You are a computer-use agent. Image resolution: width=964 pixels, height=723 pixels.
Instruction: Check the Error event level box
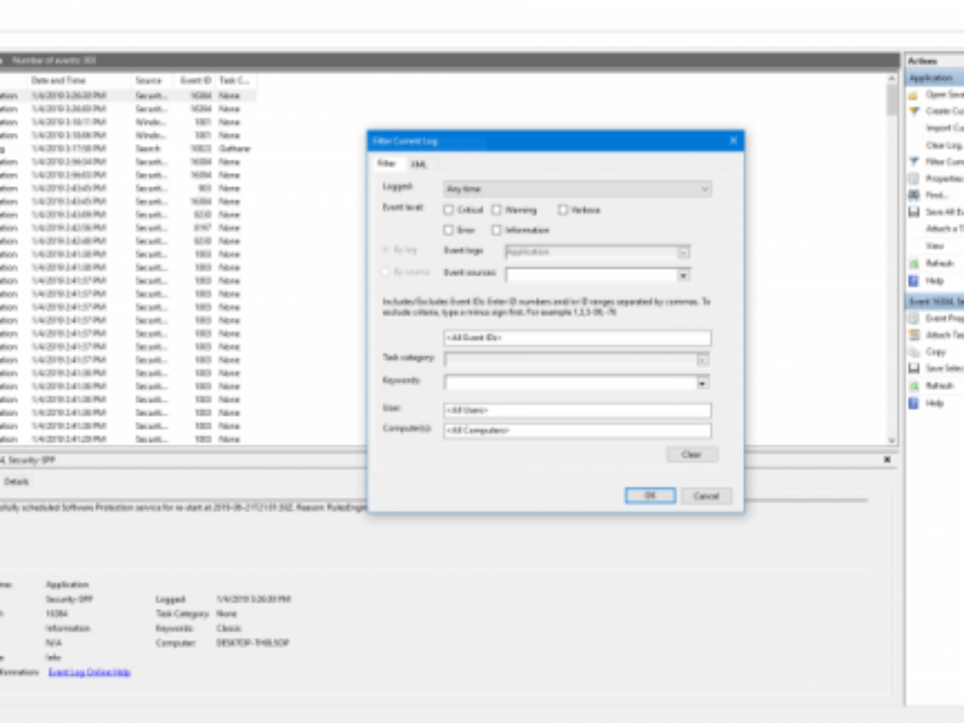(x=448, y=230)
